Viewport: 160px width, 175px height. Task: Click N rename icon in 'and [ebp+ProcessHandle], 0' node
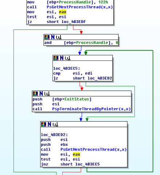(53, 37)
